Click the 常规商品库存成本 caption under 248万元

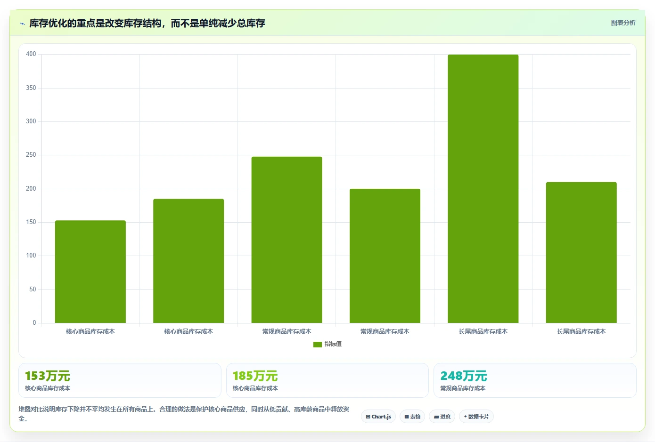click(463, 388)
